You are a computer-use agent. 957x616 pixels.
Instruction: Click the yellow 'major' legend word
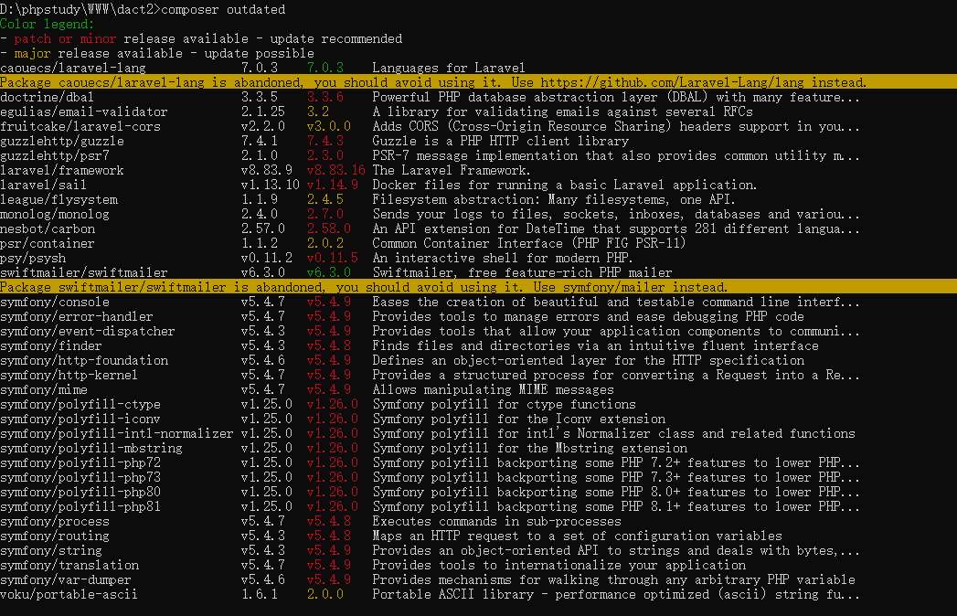click(x=32, y=53)
